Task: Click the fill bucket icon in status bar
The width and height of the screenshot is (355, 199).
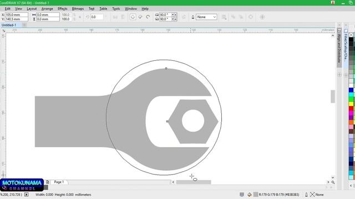Action: click(250, 195)
